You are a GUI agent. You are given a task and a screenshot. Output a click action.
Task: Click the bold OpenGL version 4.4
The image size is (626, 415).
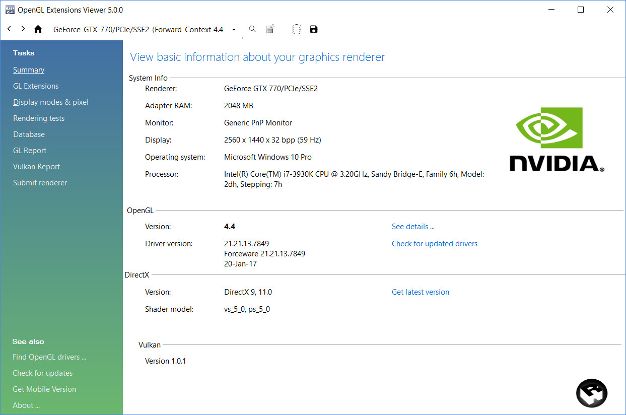click(230, 227)
